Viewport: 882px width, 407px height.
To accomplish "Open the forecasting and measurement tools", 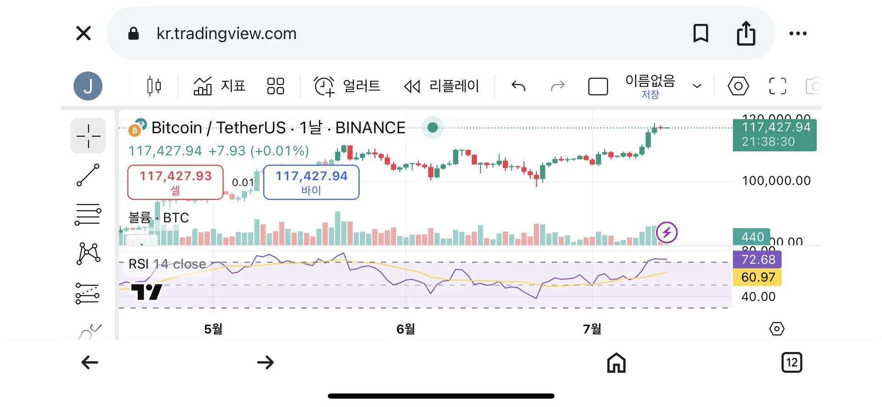I will pos(87,293).
